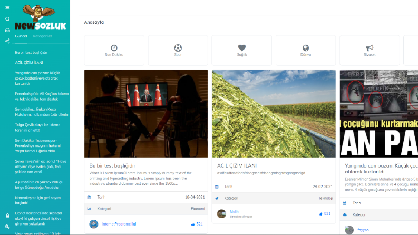
Task: Switch to the Kategoriler tab
Action: pyautogui.click(x=42, y=36)
